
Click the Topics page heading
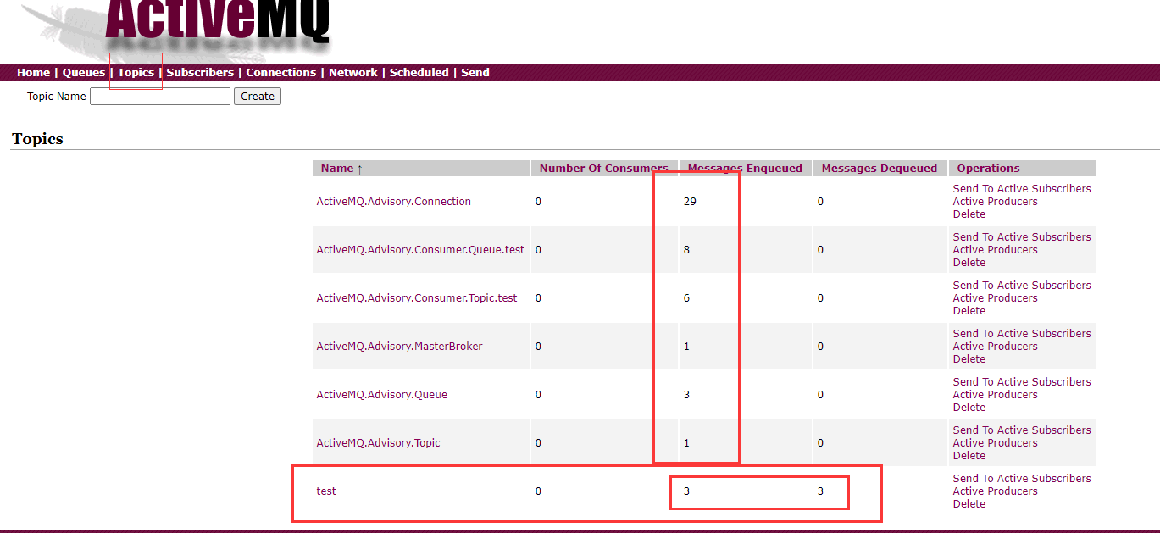pyautogui.click(x=37, y=139)
